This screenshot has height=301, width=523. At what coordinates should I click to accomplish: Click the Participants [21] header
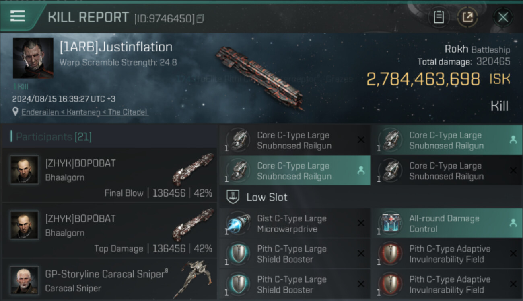[x=54, y=137]
